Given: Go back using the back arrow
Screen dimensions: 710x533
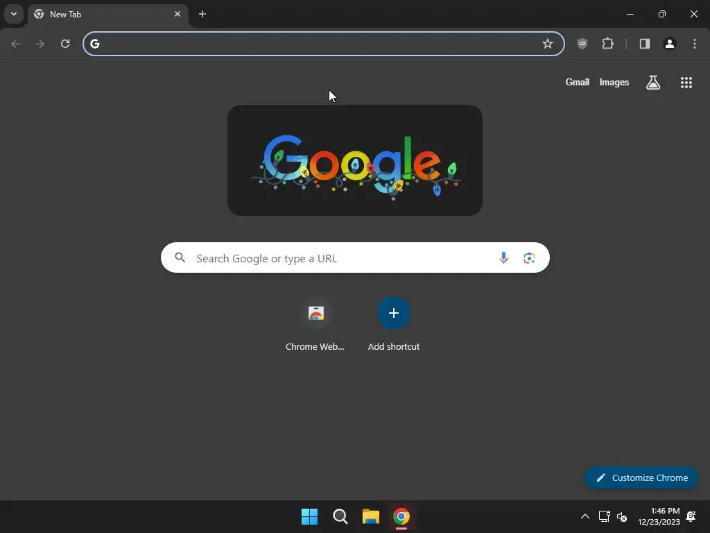Looking at the screenshot, I should [x=15, y=44].
